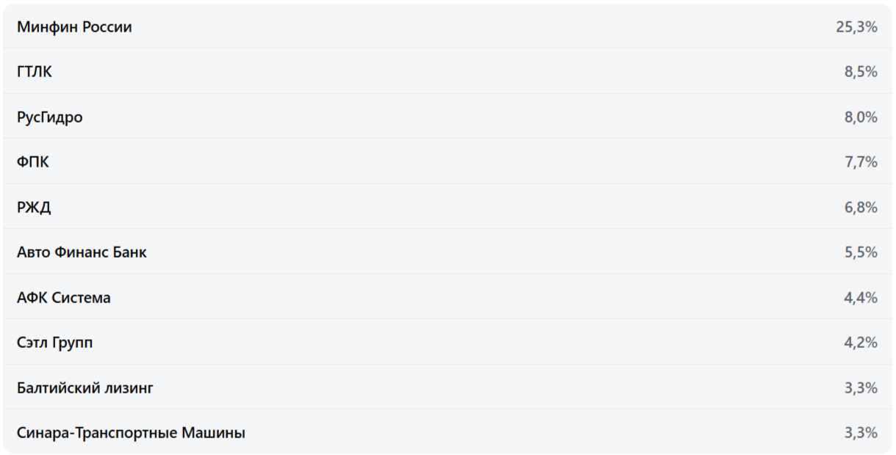Click the 5,5% share value
The height and width of the screenshot is (455, 896).
pos(861,252)
